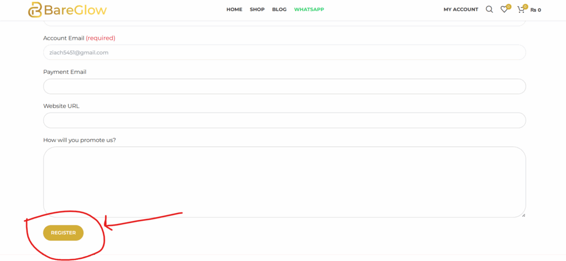Click the Account Email (required) label
This screenshot has height=261, width=566.
pos(79,38)
